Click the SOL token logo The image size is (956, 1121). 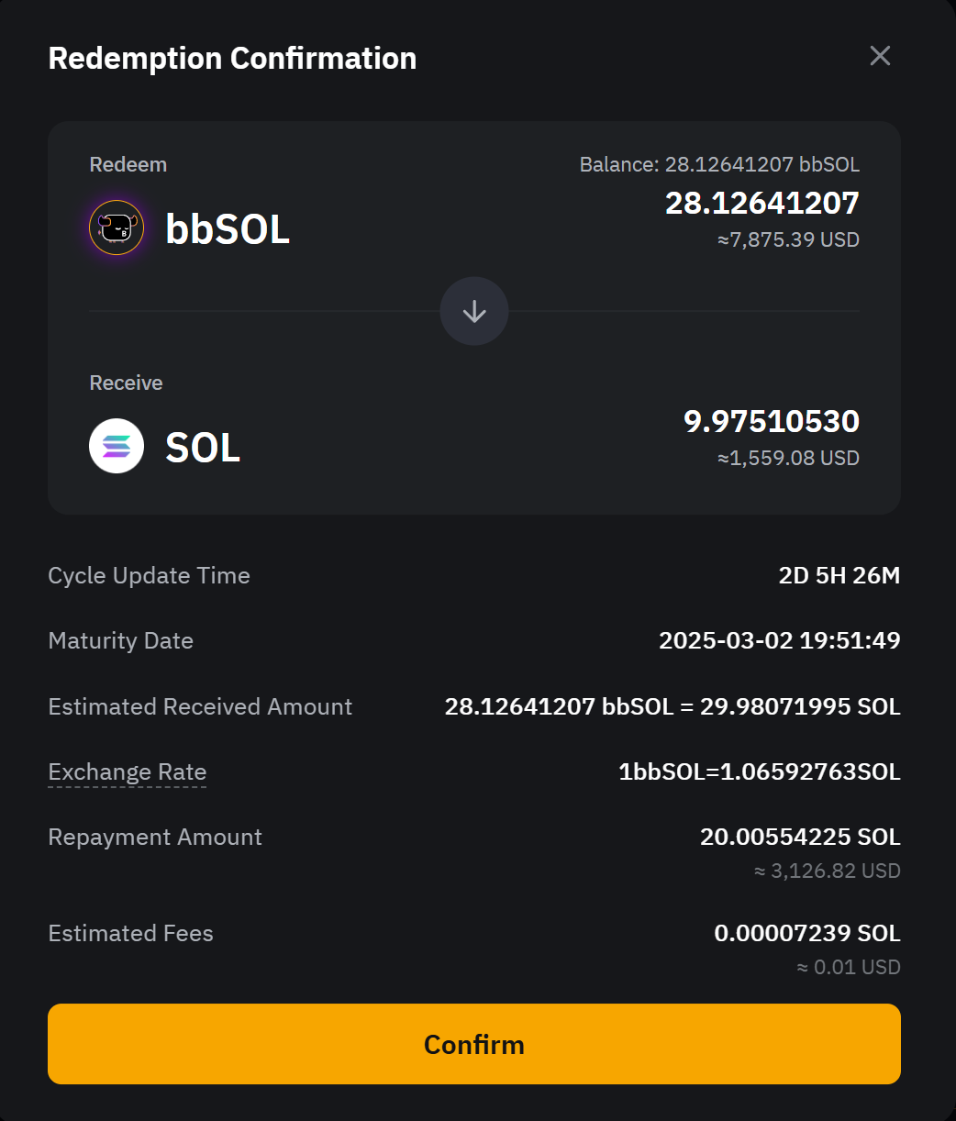(x=117, y=446)
